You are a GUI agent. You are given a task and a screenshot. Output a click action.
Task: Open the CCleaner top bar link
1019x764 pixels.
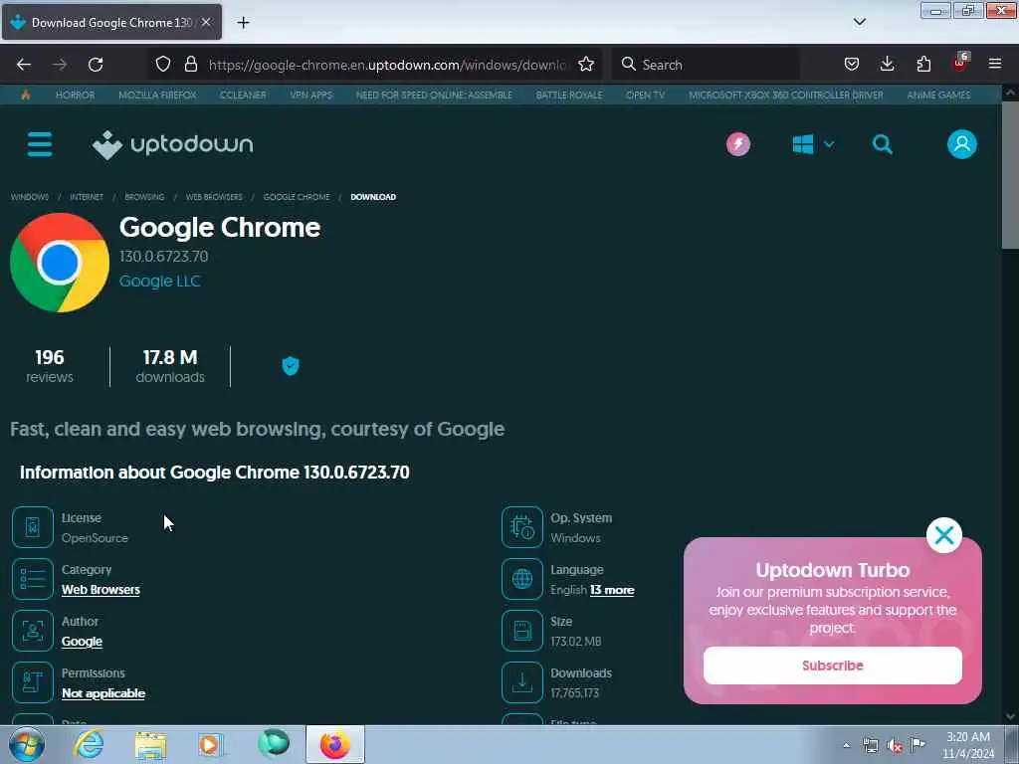pyautogui.click(x=243, y=95)
